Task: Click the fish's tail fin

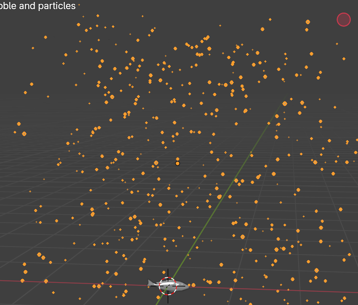Action: point(150,283)
